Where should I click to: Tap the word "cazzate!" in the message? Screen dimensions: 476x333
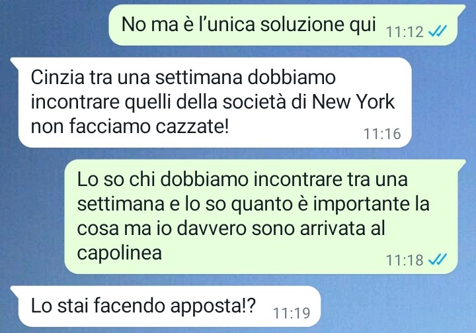point(192,126)
